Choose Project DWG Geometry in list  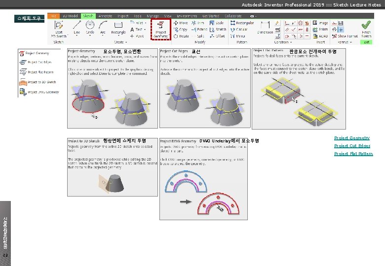click(x=39, y=92)
